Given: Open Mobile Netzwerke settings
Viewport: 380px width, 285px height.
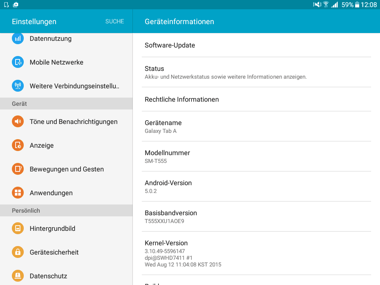Looking at the screenshot, I should click(x=66, y=62).
